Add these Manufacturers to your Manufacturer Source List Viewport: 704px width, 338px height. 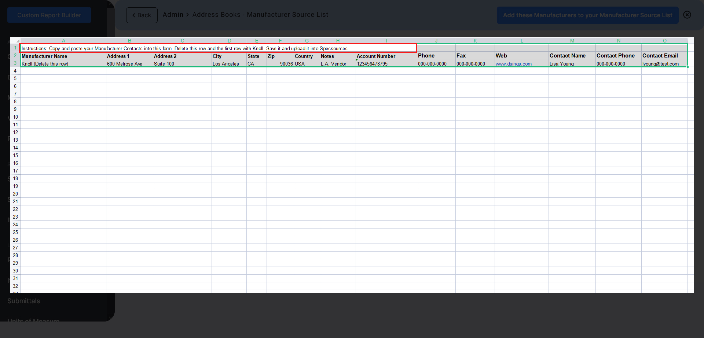point(587,15)
